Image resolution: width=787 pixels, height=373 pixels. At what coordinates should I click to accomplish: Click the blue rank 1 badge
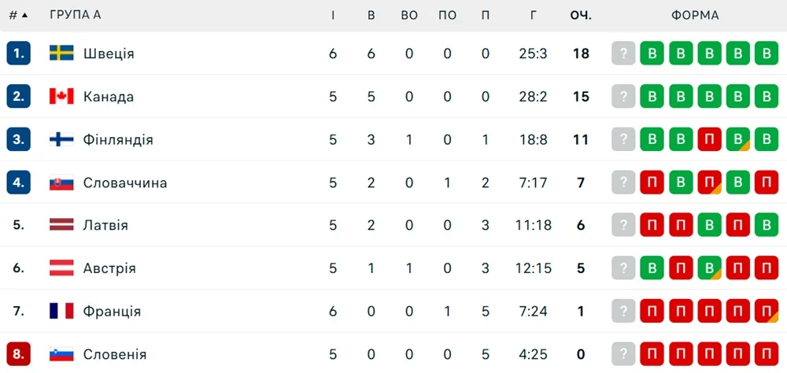pos(18,54)
